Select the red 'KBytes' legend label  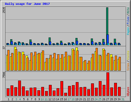tap(128, 92)
